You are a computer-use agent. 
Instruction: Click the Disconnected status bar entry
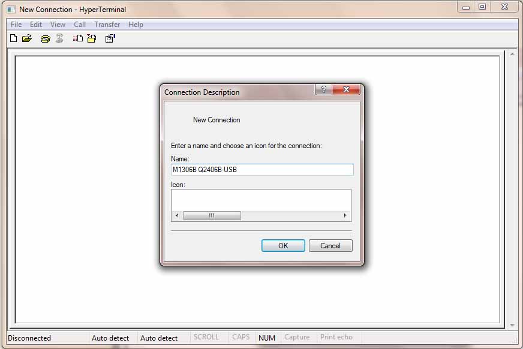29,338
